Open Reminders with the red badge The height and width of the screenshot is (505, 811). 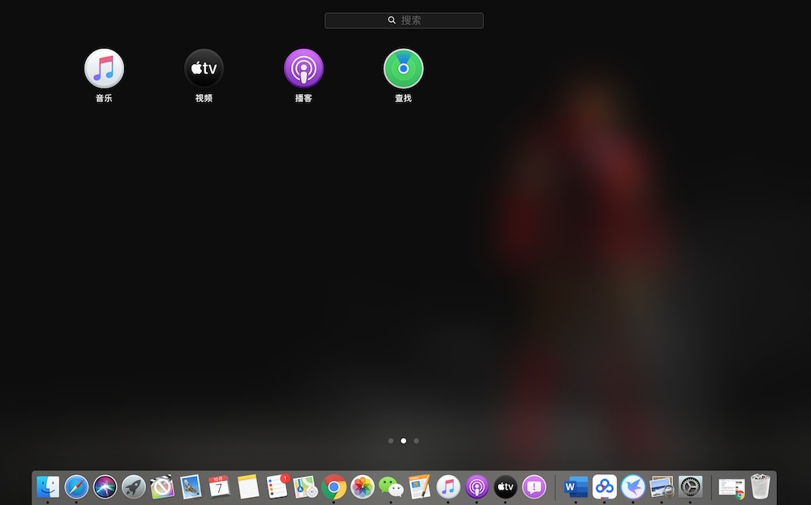(277, 486)
